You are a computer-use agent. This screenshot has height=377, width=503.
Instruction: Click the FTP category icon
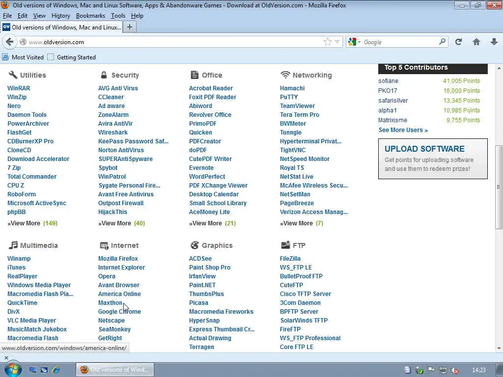click(285, 245)
